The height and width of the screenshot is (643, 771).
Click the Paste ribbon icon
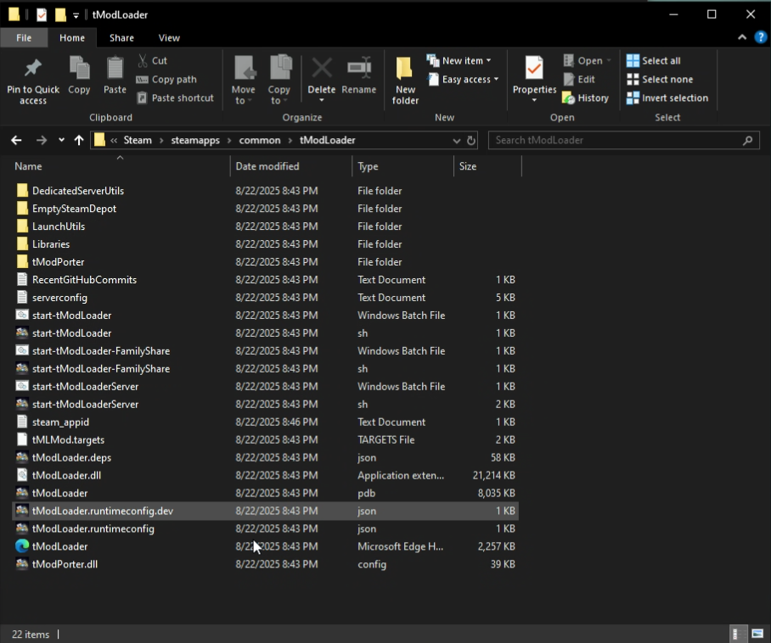(115, 68)
